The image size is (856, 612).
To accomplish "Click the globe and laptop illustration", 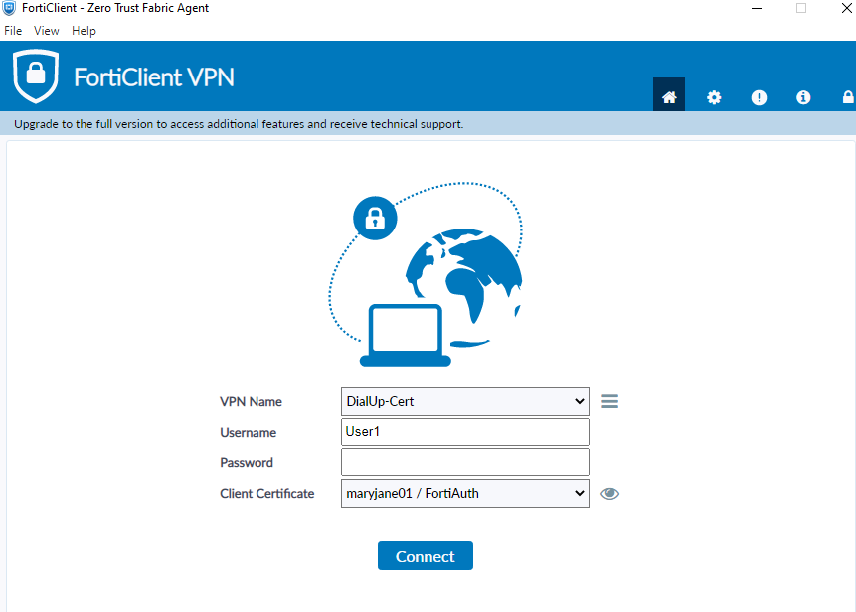I will pos(426,274).
